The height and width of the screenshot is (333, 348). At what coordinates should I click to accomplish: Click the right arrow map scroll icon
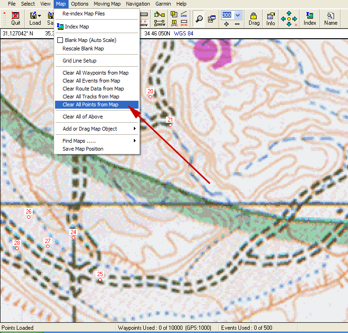[295, 19]
